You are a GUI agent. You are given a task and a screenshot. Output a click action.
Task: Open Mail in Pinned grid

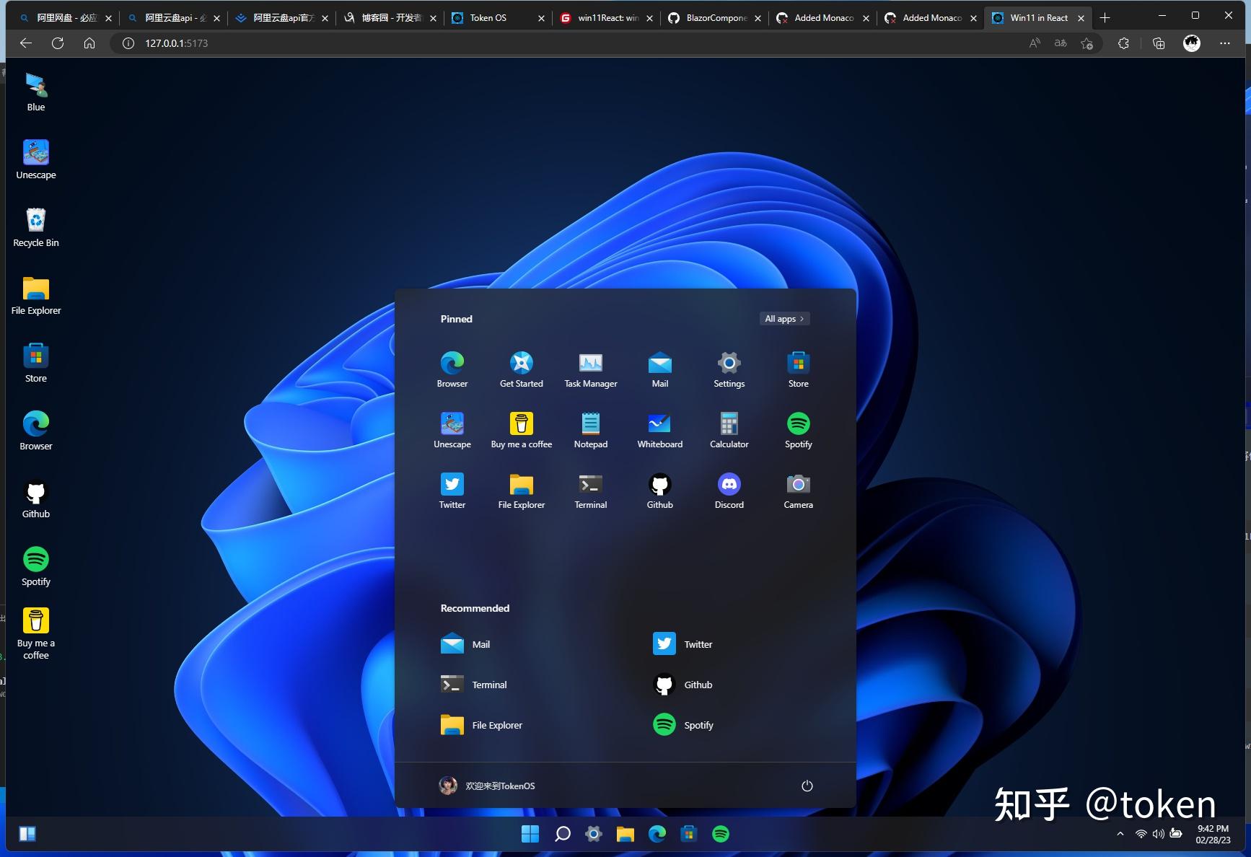tap(660, 369)
